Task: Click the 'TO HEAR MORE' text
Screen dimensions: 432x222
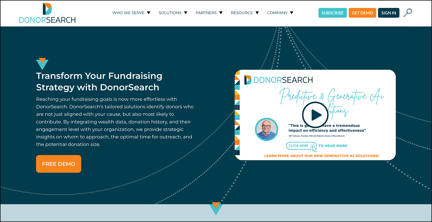Action: pos(333,146)
